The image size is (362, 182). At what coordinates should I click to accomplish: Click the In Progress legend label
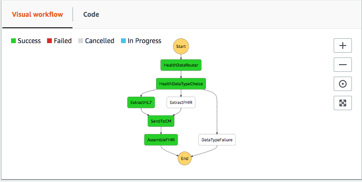pyautogui.click(x=145, y=41)
